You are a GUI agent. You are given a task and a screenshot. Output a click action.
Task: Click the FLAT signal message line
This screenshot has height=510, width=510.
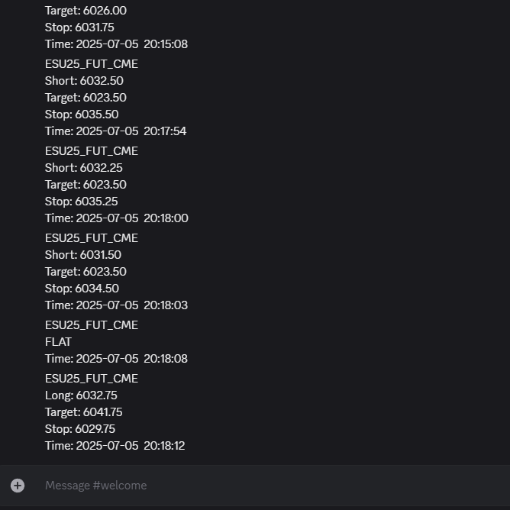[x=58, y=342]
